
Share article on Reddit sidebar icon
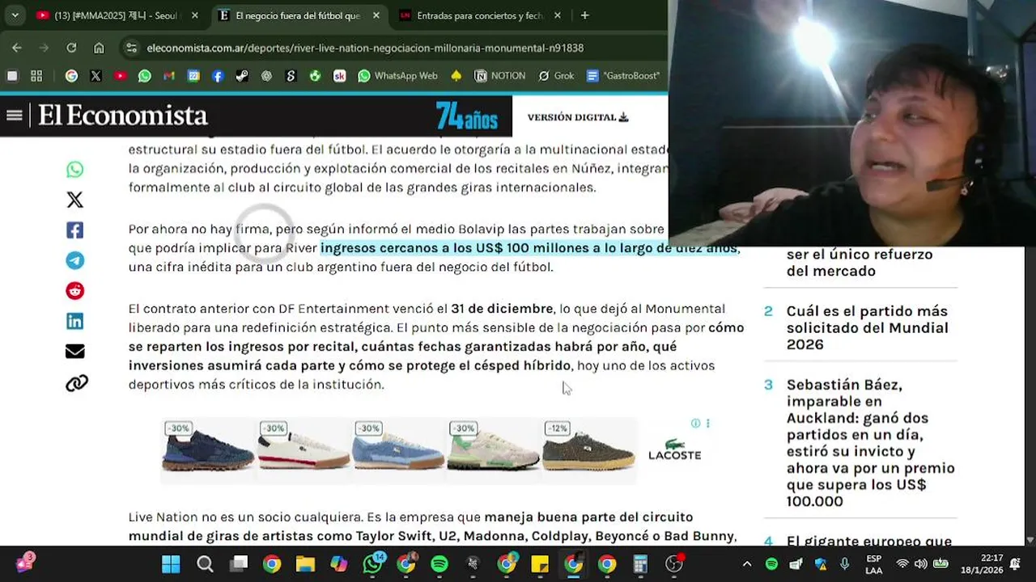tap(74, 291)
